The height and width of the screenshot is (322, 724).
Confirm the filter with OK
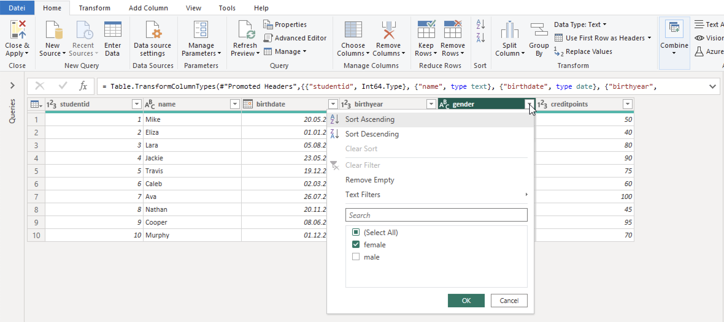click(x=466, y=300)
